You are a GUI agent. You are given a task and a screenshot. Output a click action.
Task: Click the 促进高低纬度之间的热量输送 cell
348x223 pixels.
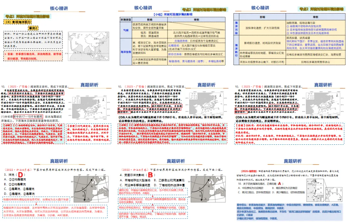150,26
